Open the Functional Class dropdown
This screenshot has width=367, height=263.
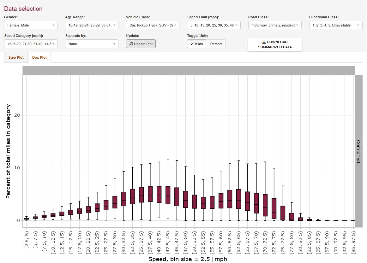click(x=336, y=25)
